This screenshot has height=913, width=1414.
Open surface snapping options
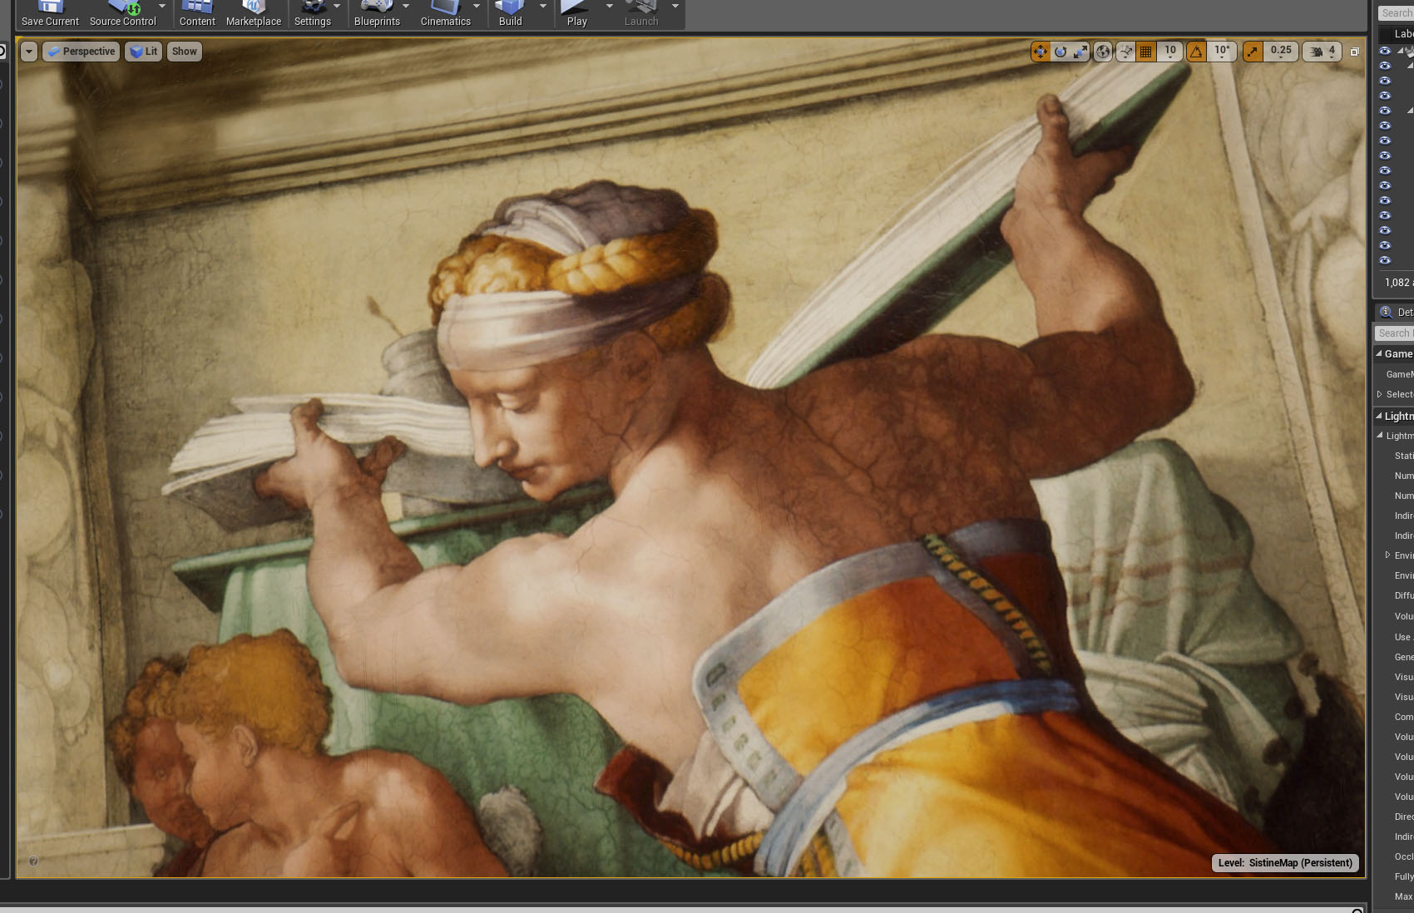pos(1125,52)
